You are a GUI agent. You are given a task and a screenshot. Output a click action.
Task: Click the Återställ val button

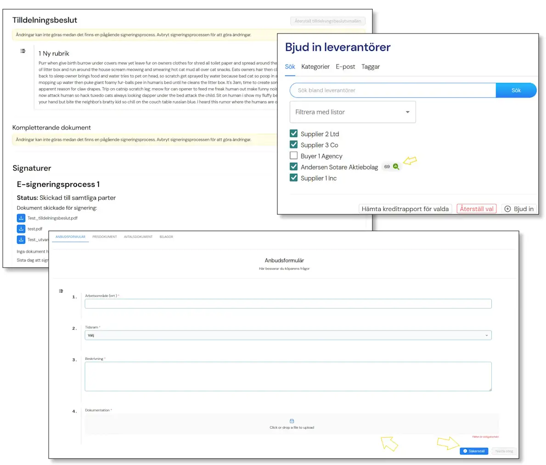pos(476,209)
